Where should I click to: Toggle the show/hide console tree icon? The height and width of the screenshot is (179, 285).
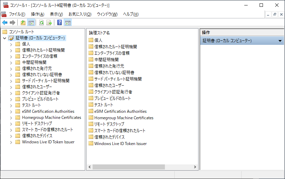pyautogui.click(x=31, y=23)
